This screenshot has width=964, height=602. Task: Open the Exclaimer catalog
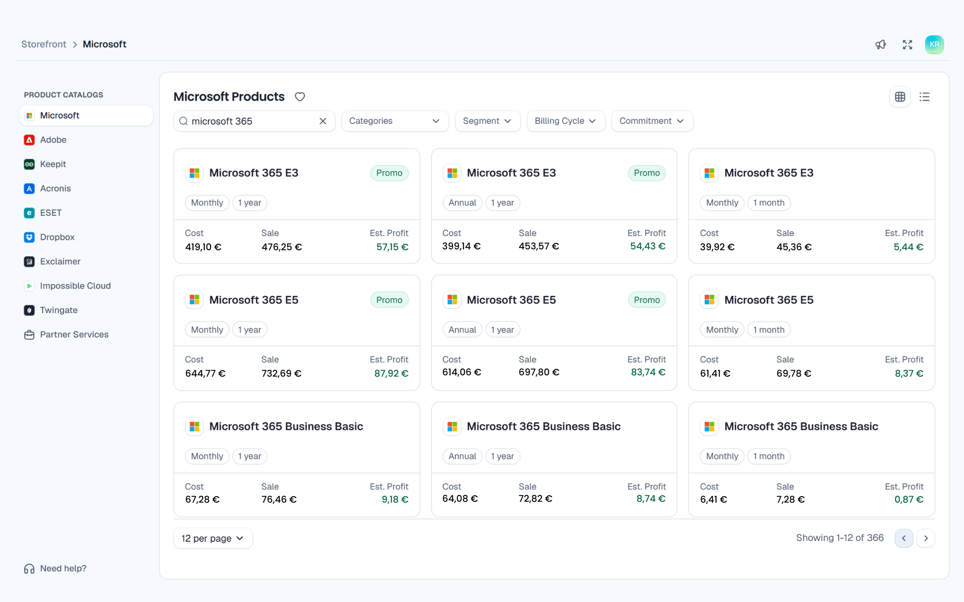pyautogui.click(x=86, y=261)
